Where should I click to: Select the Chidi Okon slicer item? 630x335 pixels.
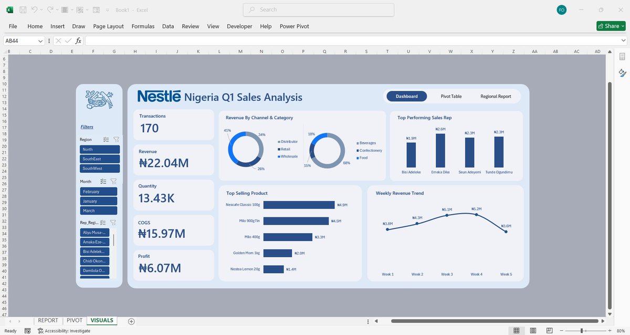(95, 261)
